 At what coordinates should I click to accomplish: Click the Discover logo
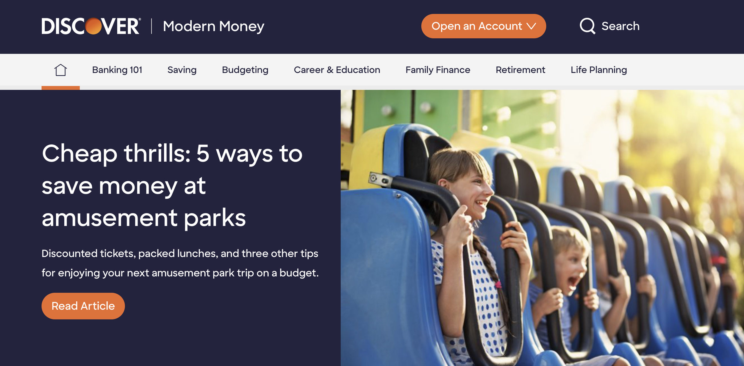pyautogui.click(x=91, y=26)
